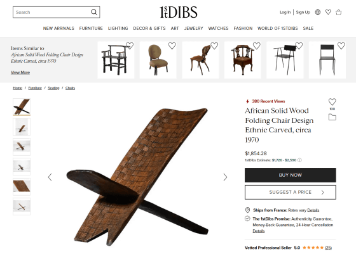Click View More similar items link
This screenshot has width=356, height=254.
coord(20,72)
